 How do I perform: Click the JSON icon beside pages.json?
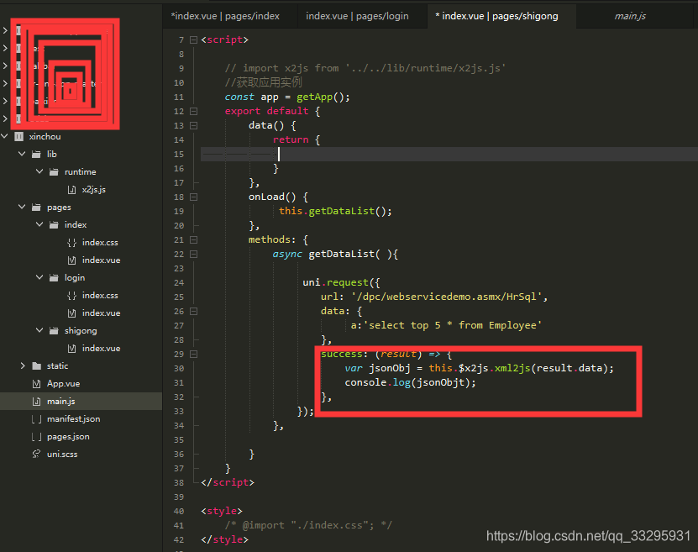[39, 436]
